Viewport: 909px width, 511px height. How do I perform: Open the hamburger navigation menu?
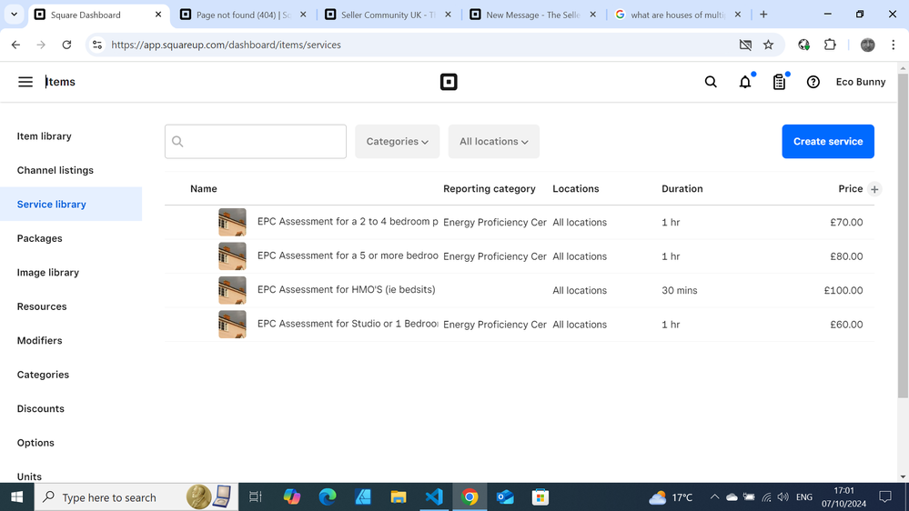coord(25,82)
